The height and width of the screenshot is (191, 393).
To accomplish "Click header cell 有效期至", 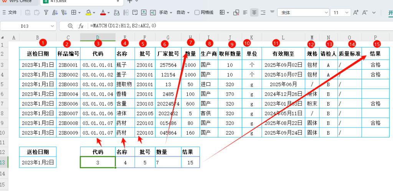I will 284,54.
